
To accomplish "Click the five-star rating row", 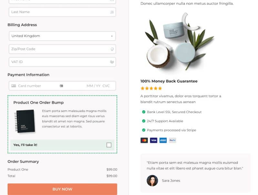I will (x=151, y=88).
